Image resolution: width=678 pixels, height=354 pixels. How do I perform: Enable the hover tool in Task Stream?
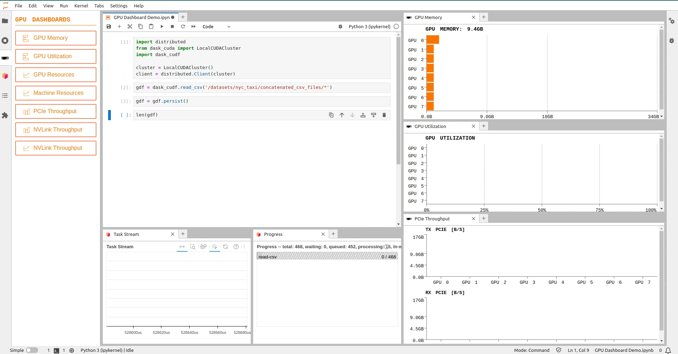[214, 247]
